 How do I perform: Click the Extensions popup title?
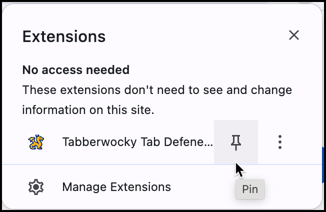tap(64, 36)
